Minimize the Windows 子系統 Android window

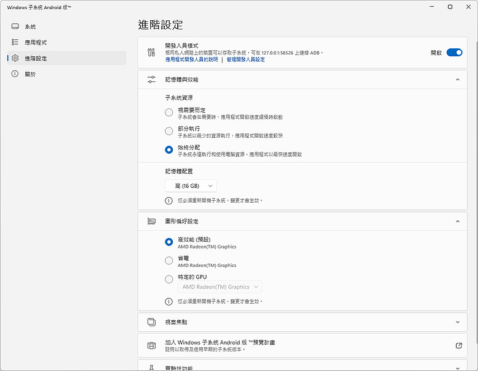pyautogui.click(x=432, y=7)
